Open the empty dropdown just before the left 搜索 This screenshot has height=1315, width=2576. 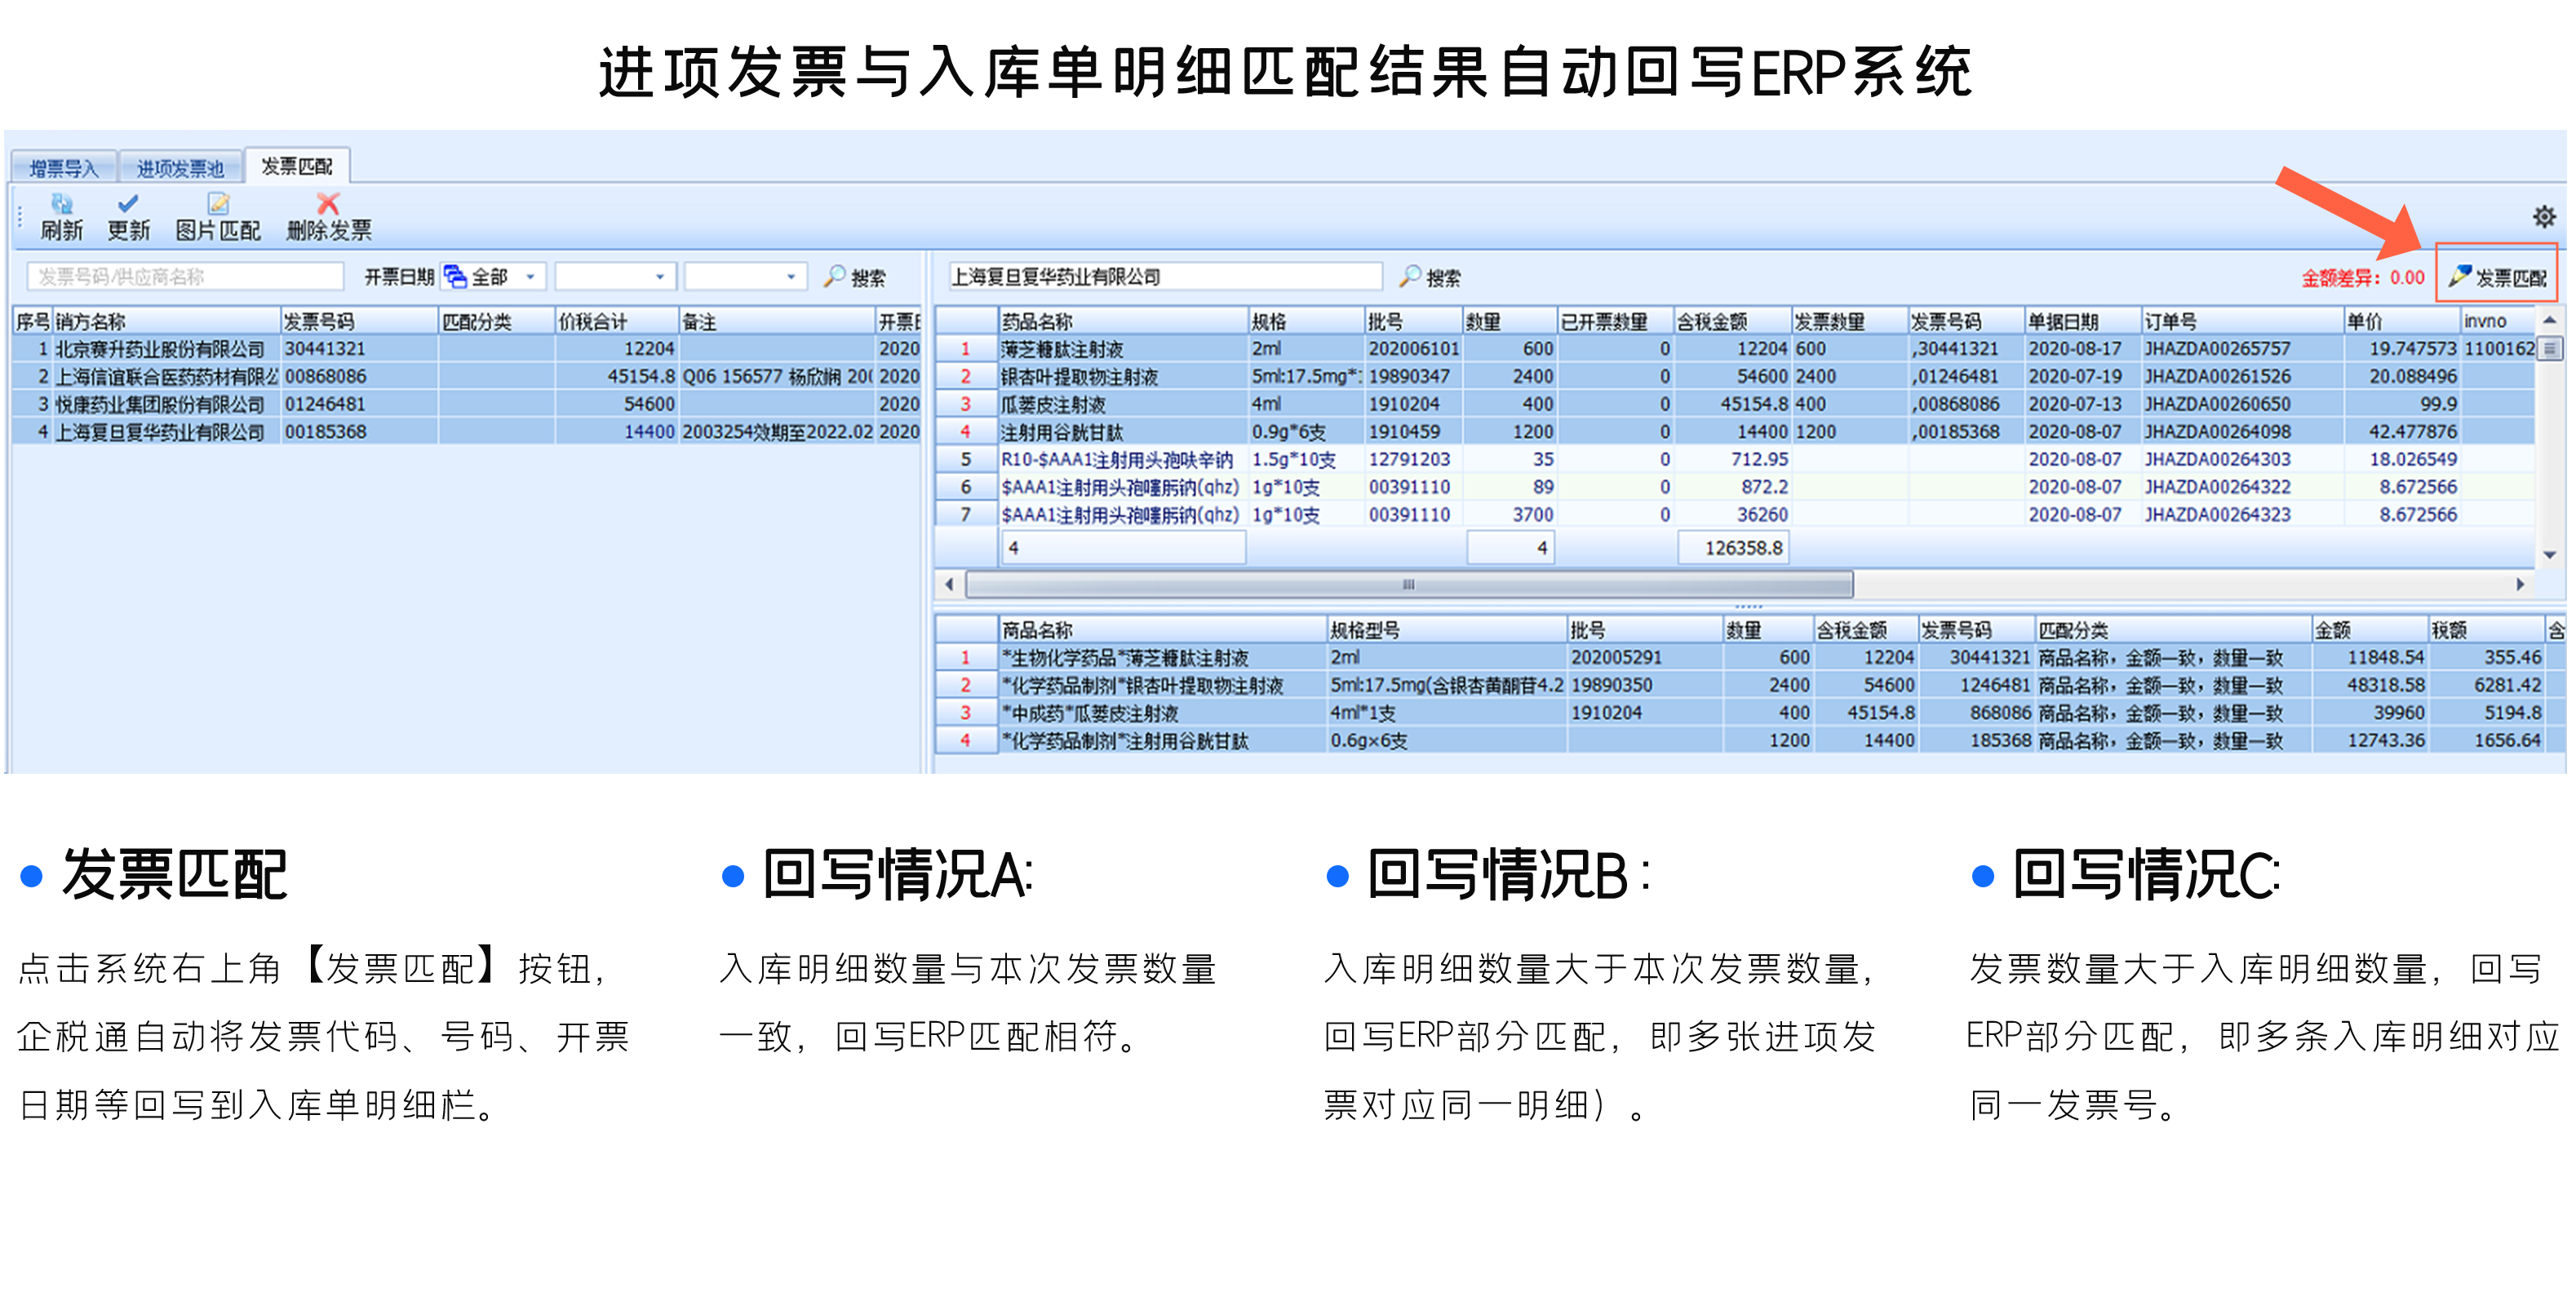click(745, 277)
